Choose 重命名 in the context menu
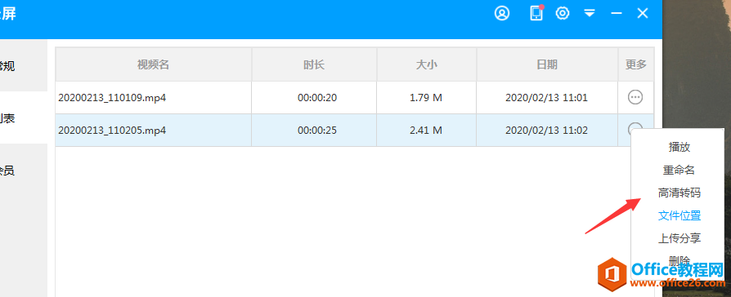The image size is (731, 297). tap(679, 170)
